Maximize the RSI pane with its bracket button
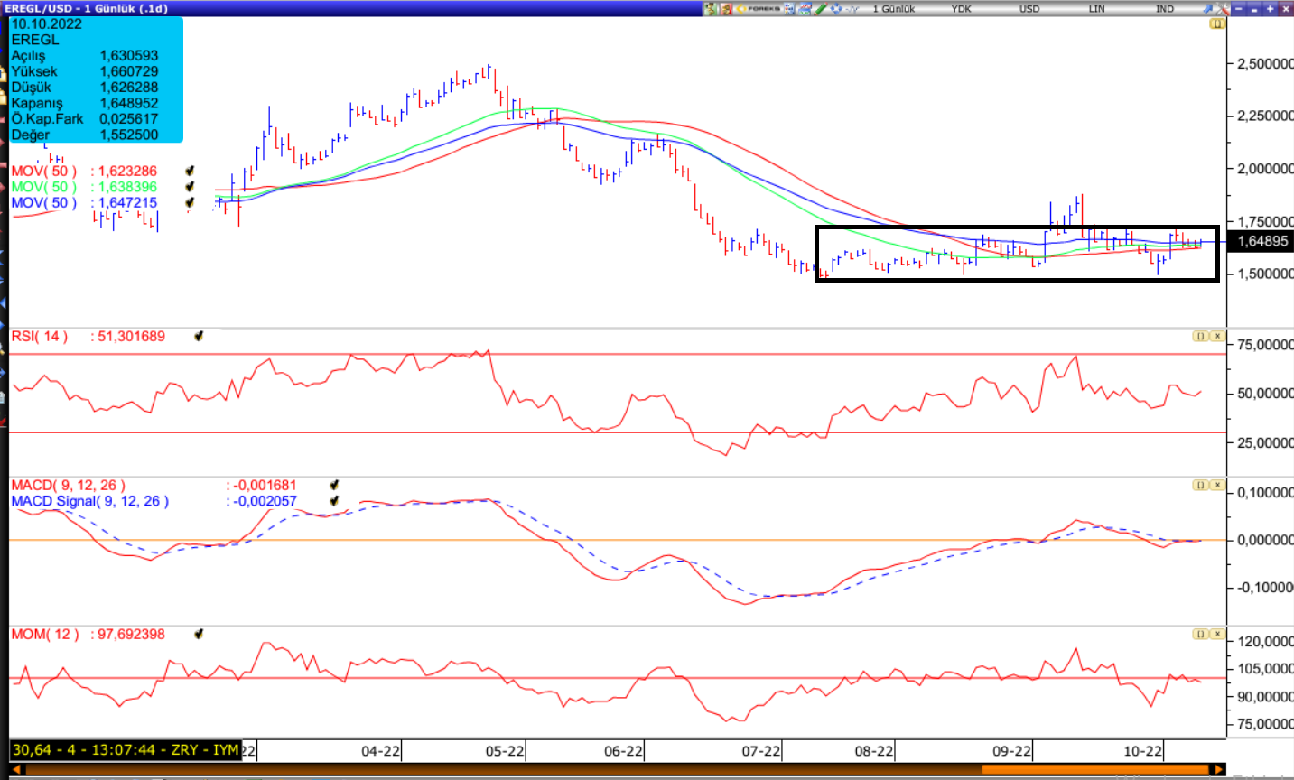 pos(1200,336)
